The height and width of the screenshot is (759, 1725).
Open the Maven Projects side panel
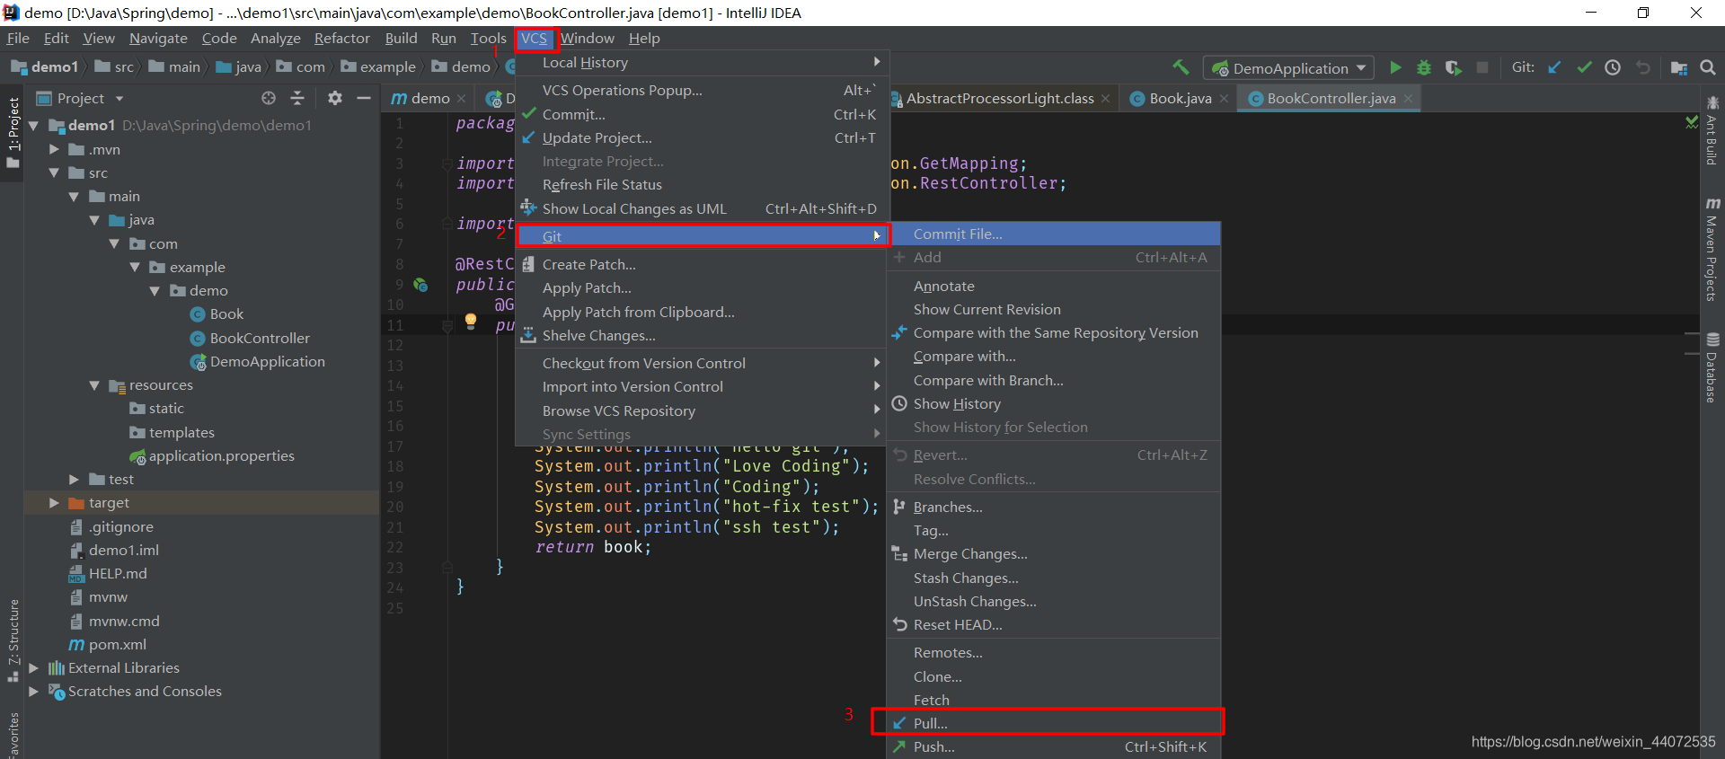pyautogui.click(x=1712, y=250)
